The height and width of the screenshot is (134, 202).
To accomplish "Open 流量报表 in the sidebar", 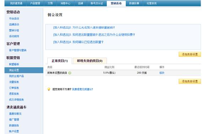I will (14, 82).
